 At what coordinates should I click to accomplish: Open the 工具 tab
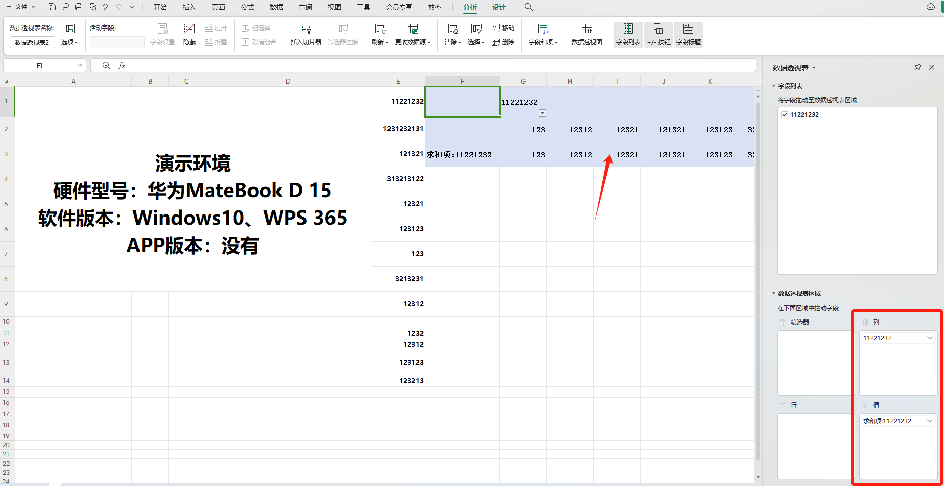[x=364, y=7]
